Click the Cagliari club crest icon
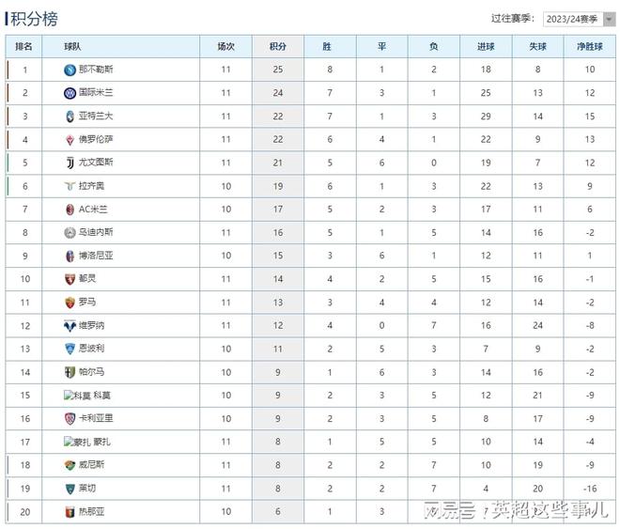620x529 pixels. [x=70, y=419]
